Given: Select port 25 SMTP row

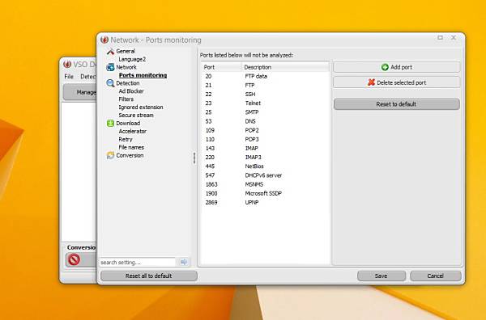Looking at the screenshot, I should pyautogui.click(x=265, y=112).
